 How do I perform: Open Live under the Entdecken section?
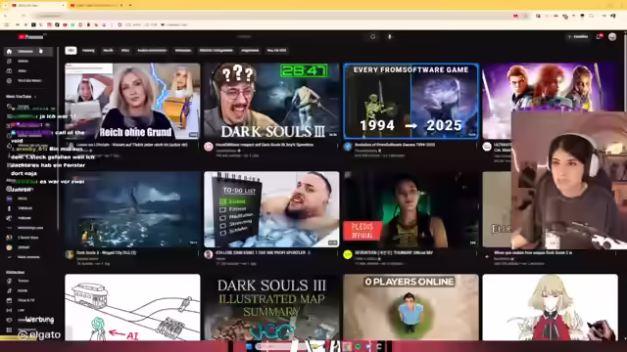click(x=21, y=310)
